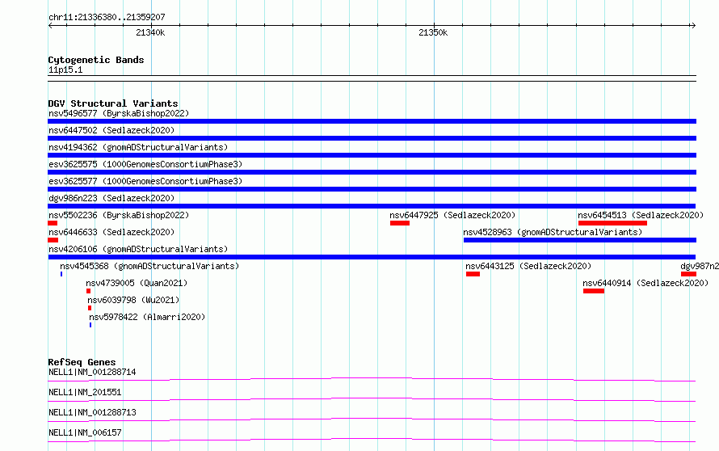The height and width of the screenshot is (451, 719).
Task: Click the left arrow of the coordinate ruler
Action: 50,26
